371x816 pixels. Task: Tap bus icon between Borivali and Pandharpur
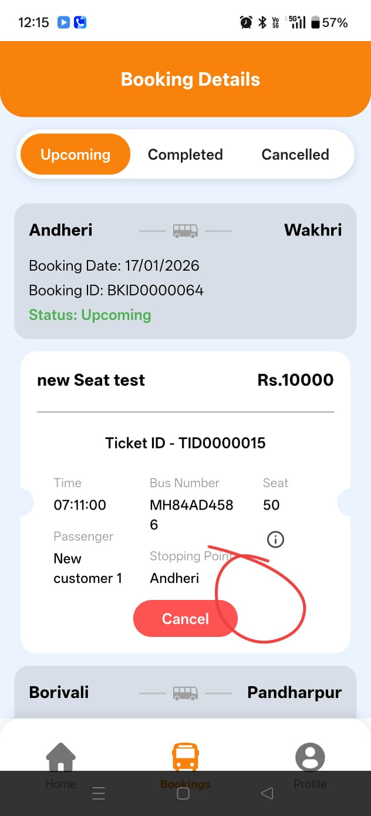click(x=185, y=693)
